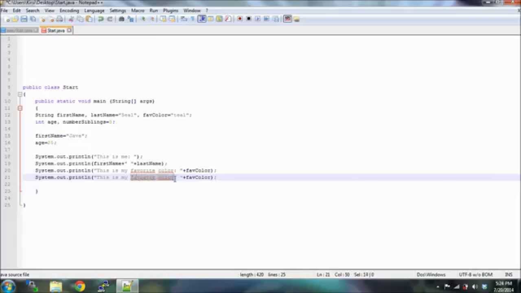
Task: Click the volume icon in system tray
Action: [475, 286]
